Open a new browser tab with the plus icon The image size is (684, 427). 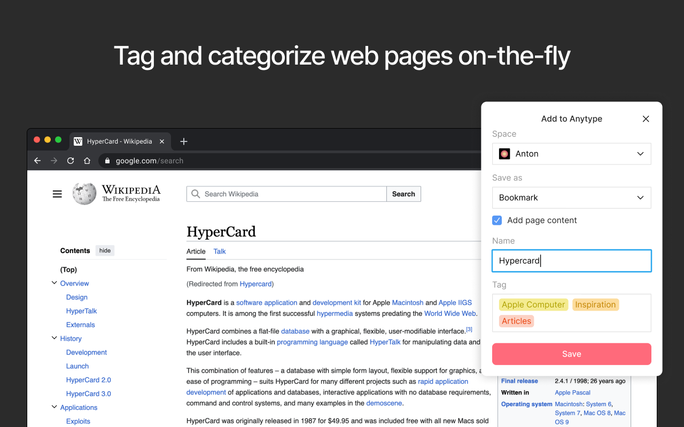[x=184, y=141]
